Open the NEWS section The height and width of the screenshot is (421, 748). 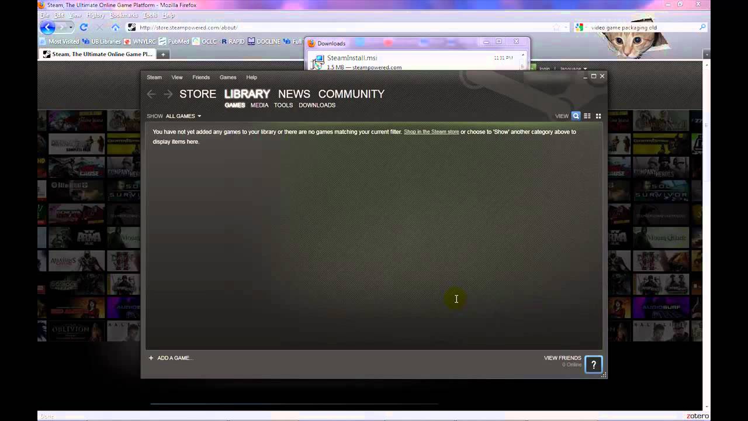pyautogui.click(x=294, y=94)
